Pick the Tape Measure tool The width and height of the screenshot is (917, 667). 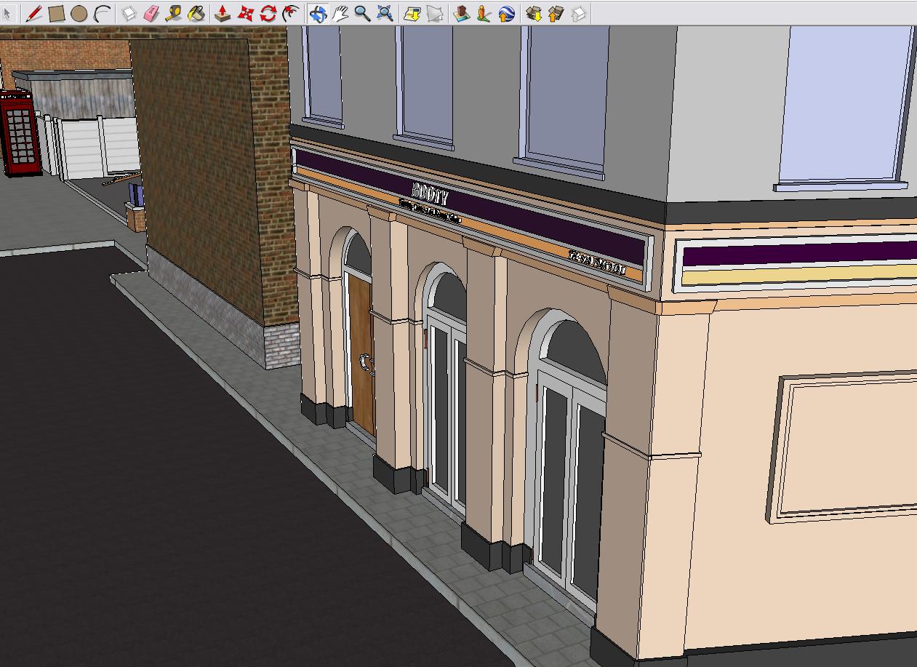coord(174,13)
